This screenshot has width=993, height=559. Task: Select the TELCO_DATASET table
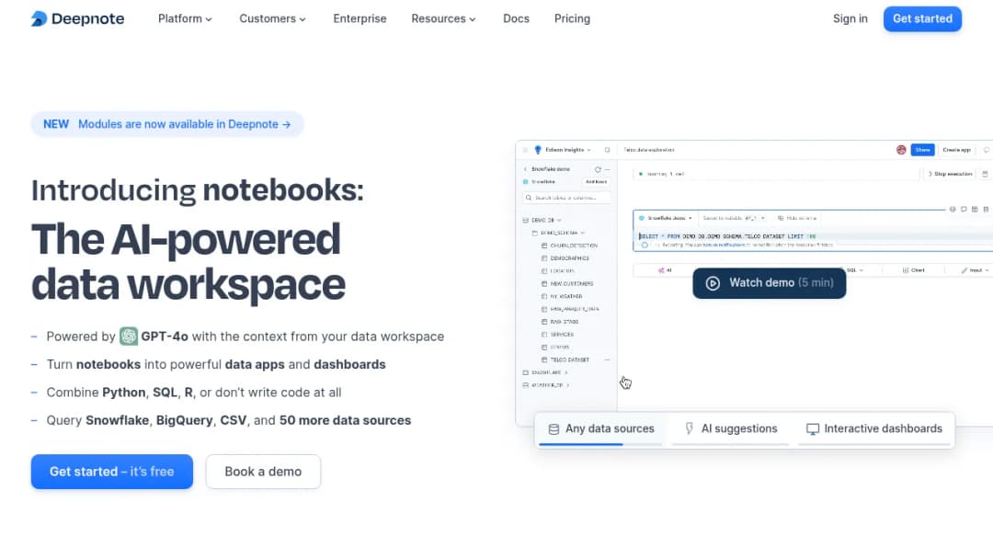[x=565, y=359]
